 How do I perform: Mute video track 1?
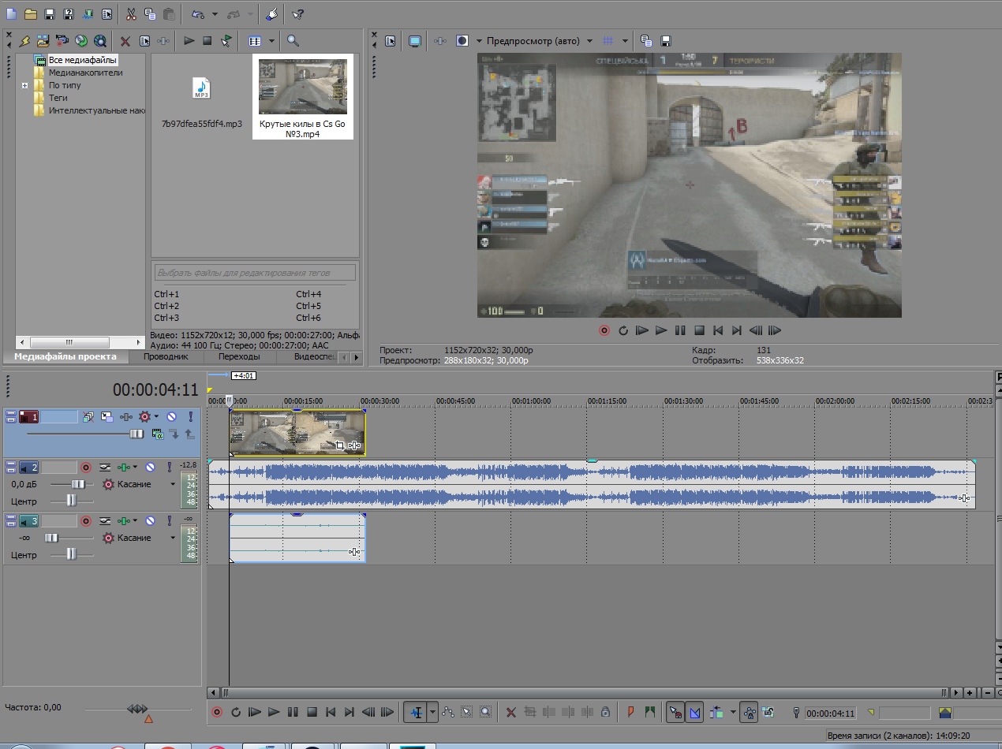coord(170,416)
